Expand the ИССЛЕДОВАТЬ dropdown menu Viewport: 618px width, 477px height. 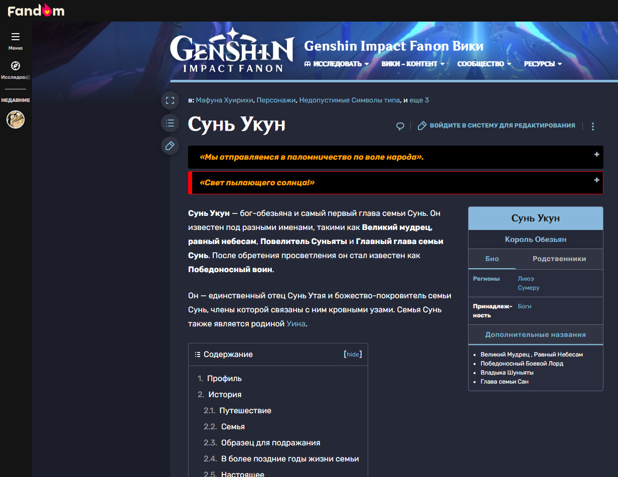(337, 64)
